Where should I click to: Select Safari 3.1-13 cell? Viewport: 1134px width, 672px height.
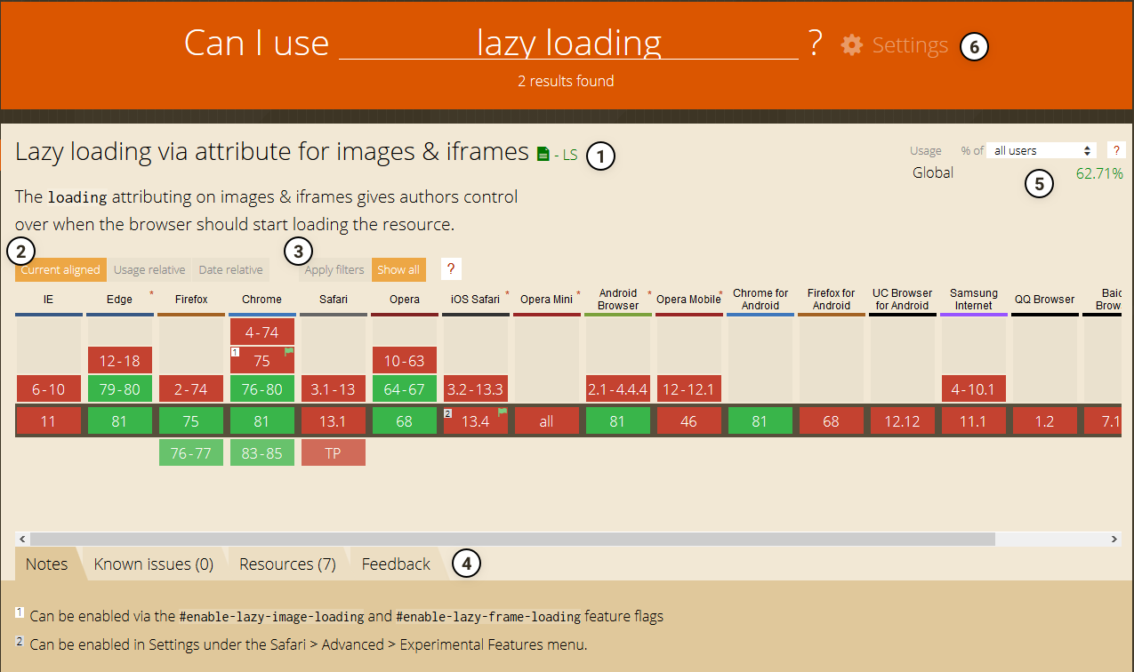point(334,388)
